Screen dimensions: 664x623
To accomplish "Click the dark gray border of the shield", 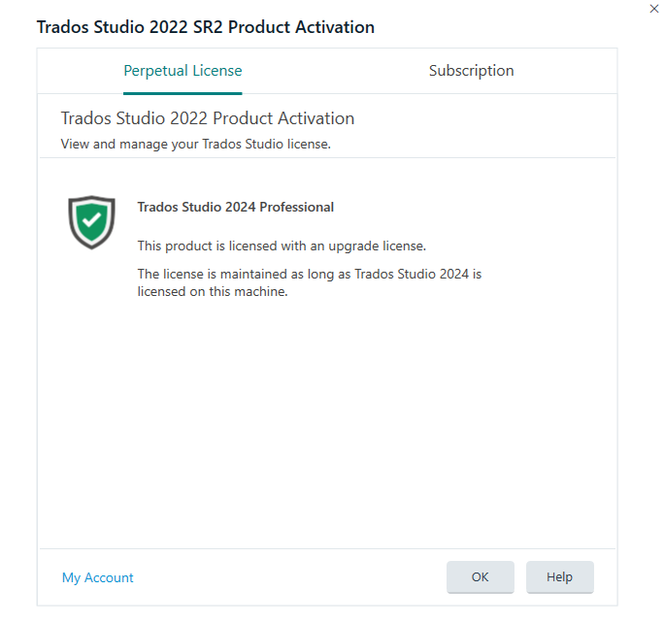I will (70, 220).
